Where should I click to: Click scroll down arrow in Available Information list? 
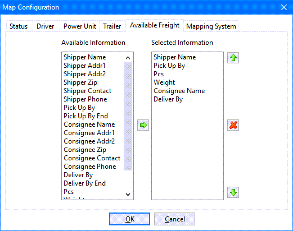click(x=128, y=195)
